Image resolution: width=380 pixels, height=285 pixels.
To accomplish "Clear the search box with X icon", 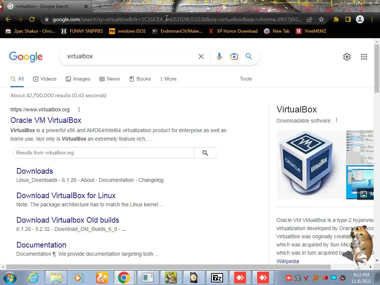I will (201, 56).
